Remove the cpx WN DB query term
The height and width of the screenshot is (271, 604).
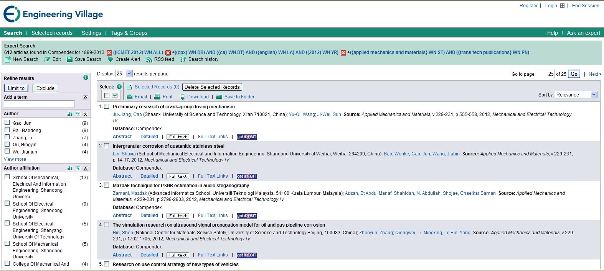point(168,53)
